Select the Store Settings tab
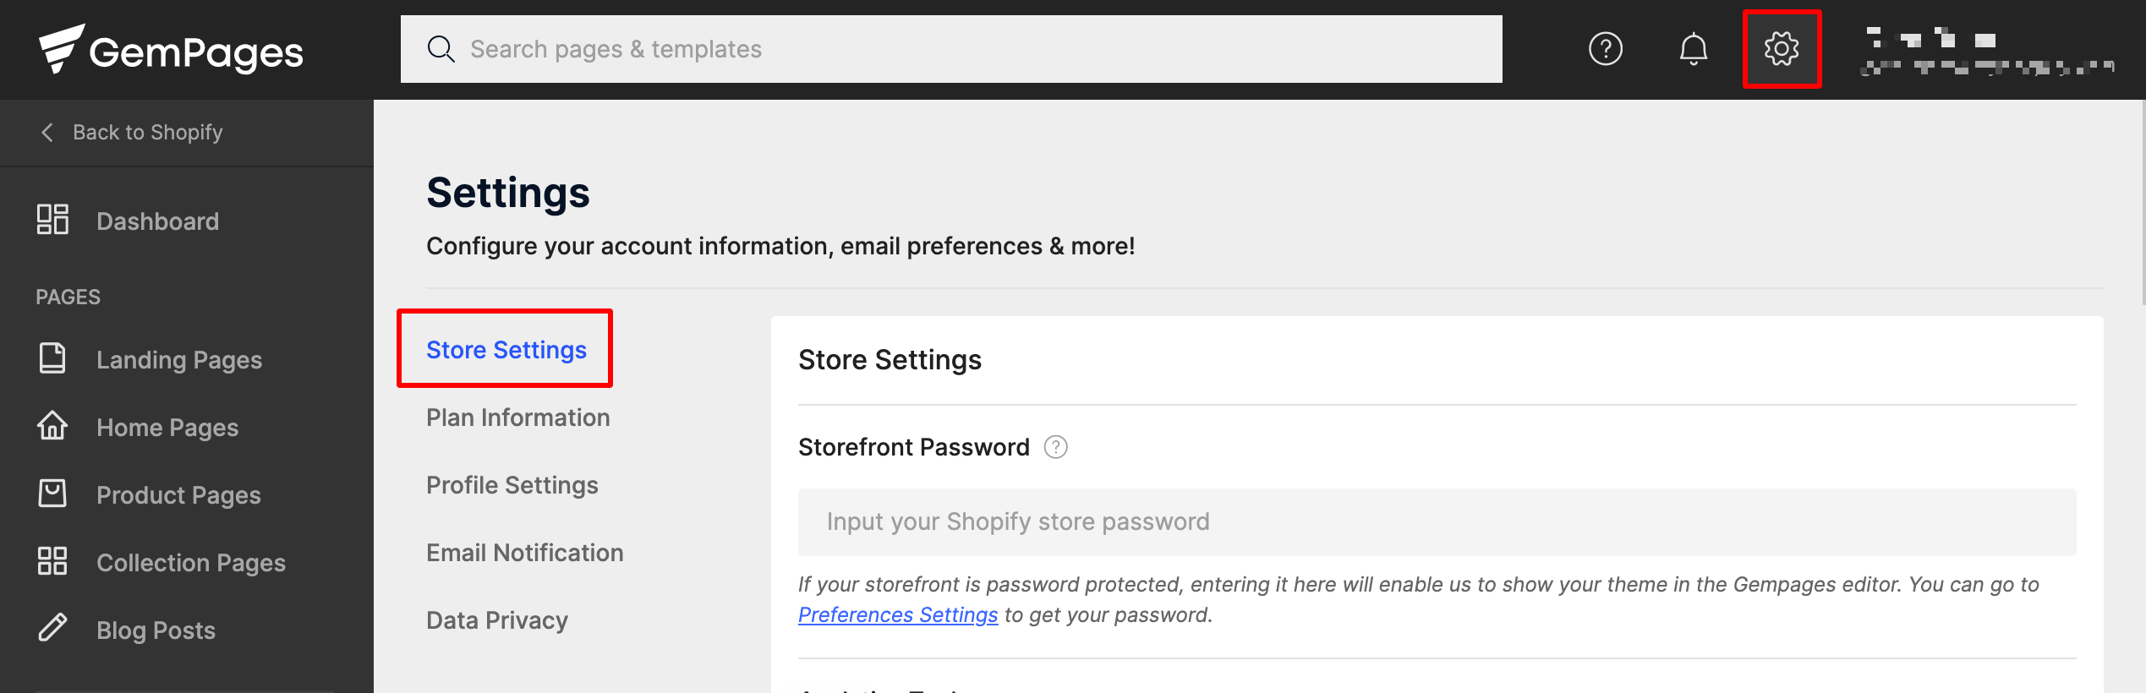Viewport: 2146px width, 693px height. point(506,349)
